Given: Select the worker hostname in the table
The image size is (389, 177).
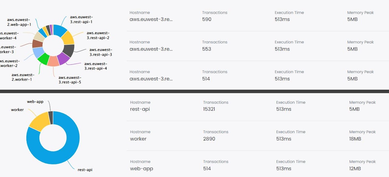Looking at the screenshot, I should [138, 139].
